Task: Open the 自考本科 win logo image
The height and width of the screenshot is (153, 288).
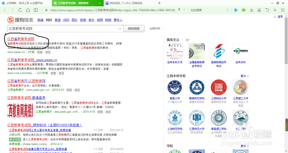Action: tap(240, 51)
